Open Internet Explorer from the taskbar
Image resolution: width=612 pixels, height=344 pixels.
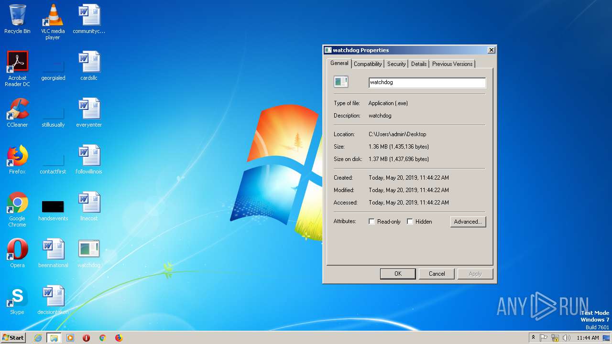click(38, 338)
